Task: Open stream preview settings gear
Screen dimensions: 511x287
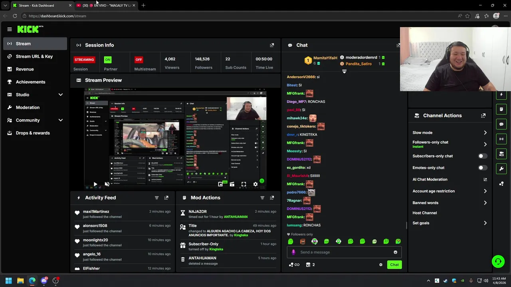Action: point(255,184)
